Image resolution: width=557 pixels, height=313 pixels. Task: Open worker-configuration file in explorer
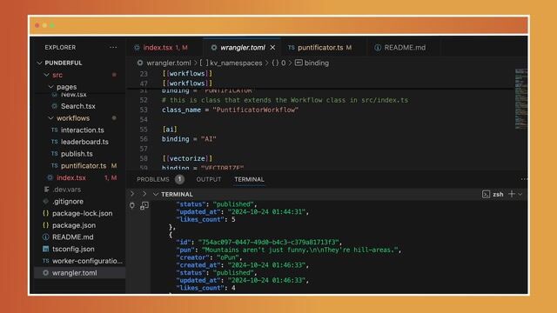[87, 261]
